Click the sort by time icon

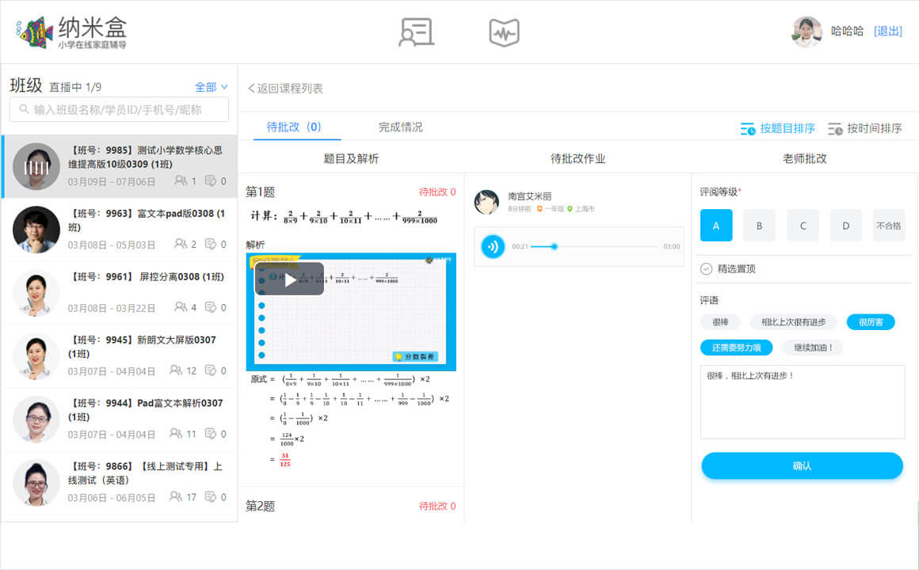point(835,128)
